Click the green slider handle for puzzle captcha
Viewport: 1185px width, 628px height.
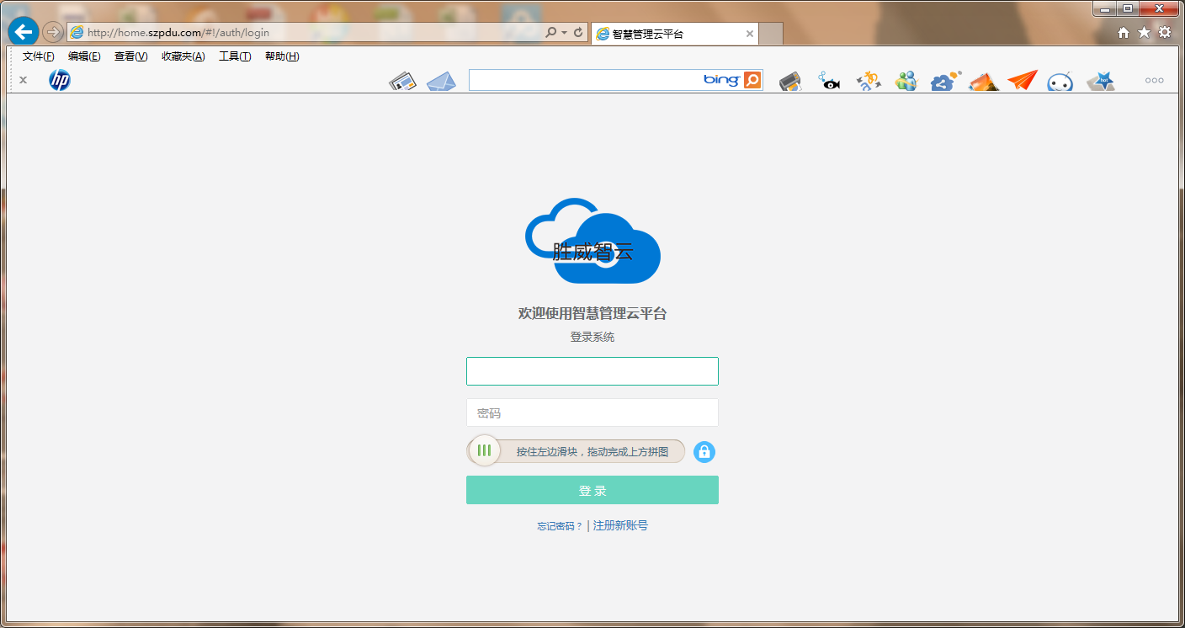[484, 451]
